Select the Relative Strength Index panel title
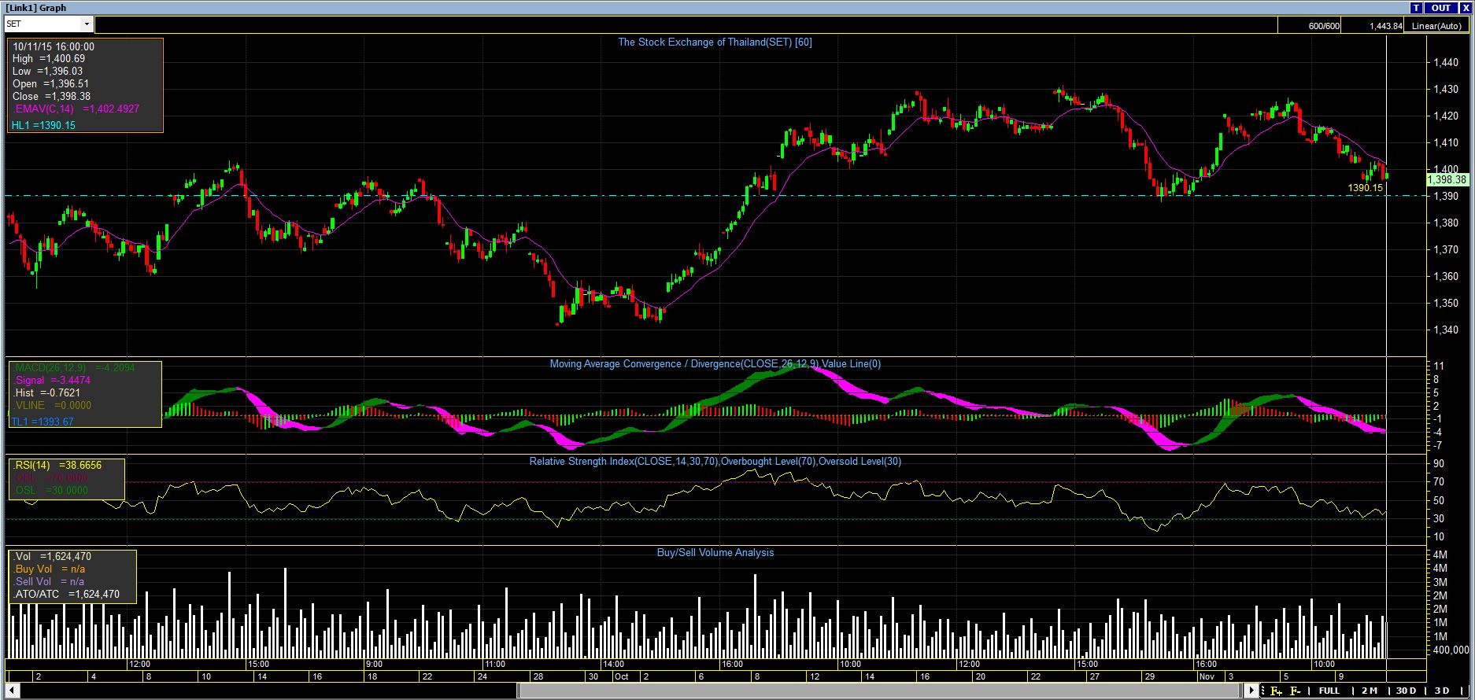Viewport: 1475px width, 700px height. point(715,462)
